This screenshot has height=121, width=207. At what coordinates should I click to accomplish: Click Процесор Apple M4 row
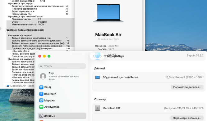107,46
